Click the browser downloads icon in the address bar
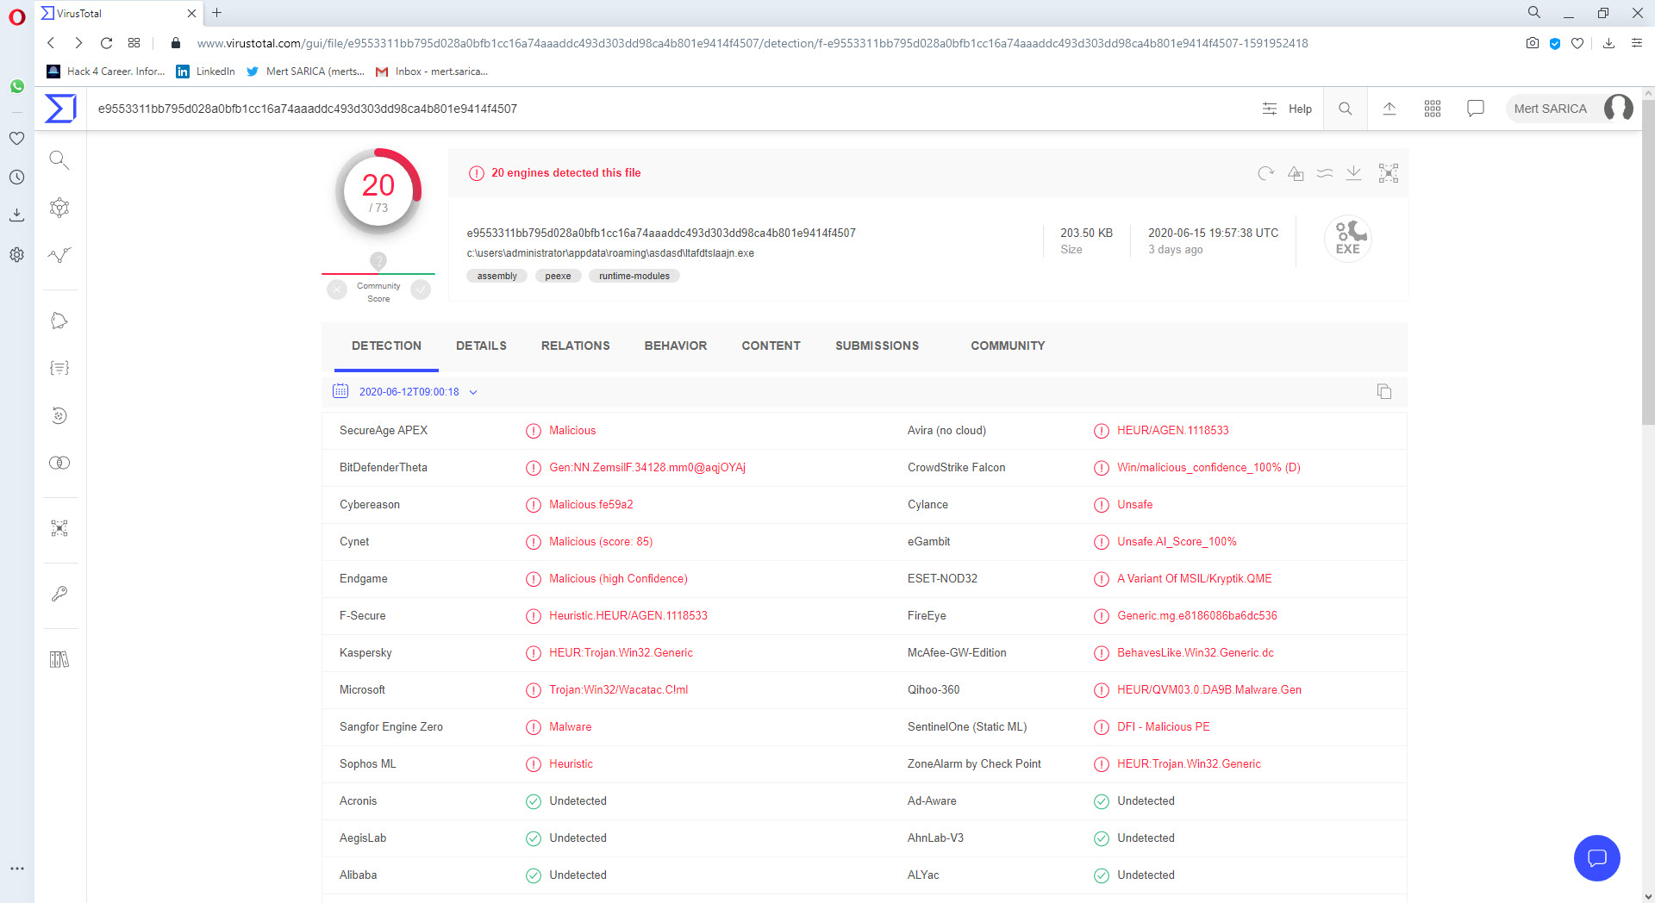 click(1608, 43)
